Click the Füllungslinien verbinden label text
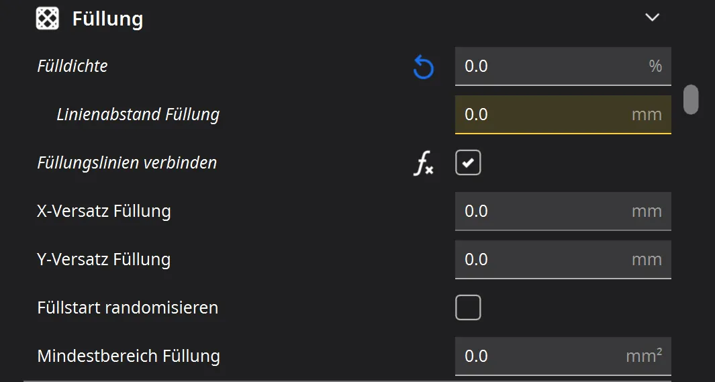 coord(127,163)
